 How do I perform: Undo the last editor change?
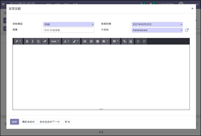(x=138, y=41)
